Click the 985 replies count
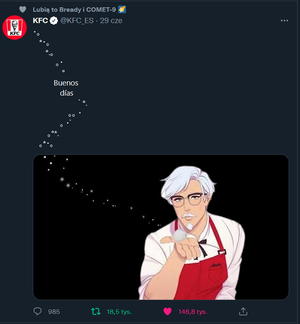The image size is (300, 324). click(x=54, y=312)
